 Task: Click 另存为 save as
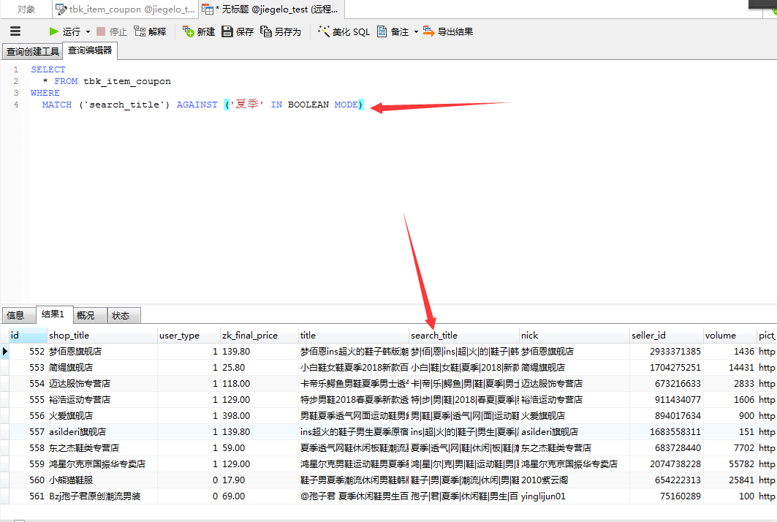281,31
